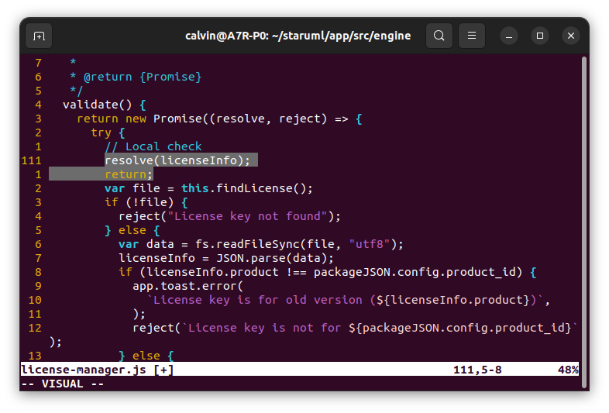609x413 pixels.
Task: Click the terminal search icon
Action: pyautogui.click(x=439, y=36)
